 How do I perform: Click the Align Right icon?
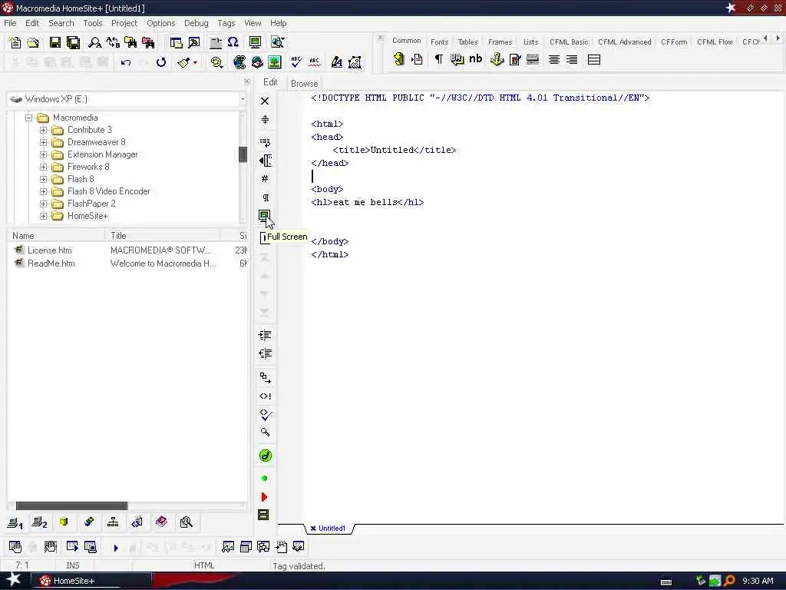572,59
